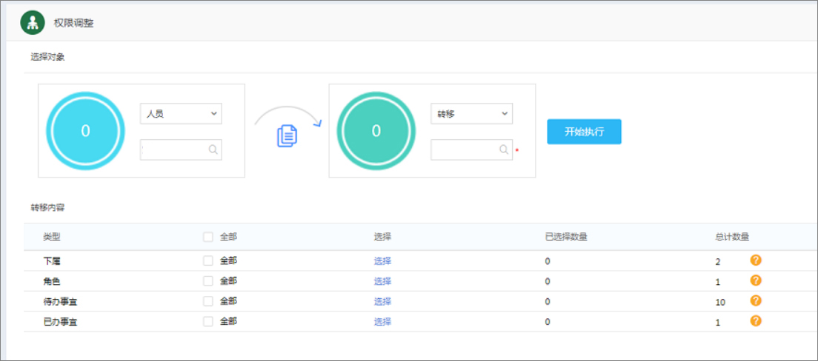This screenshot has height=361, width=818.
Task: Click total count 2 in 下属 row
Action: 718,262
